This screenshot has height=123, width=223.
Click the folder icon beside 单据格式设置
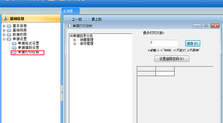14,43
